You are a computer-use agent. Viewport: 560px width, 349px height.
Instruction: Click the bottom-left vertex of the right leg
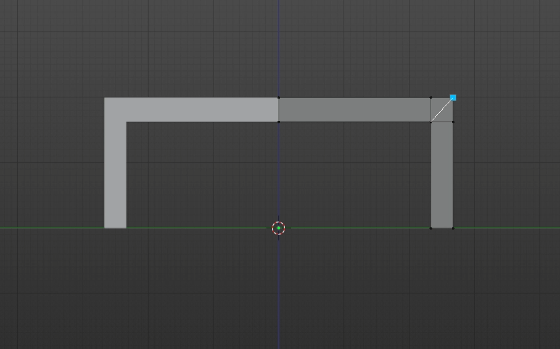[431, 228]
